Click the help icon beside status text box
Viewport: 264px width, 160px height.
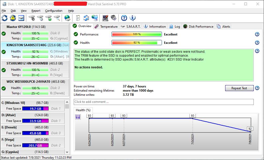pos(257,51)
